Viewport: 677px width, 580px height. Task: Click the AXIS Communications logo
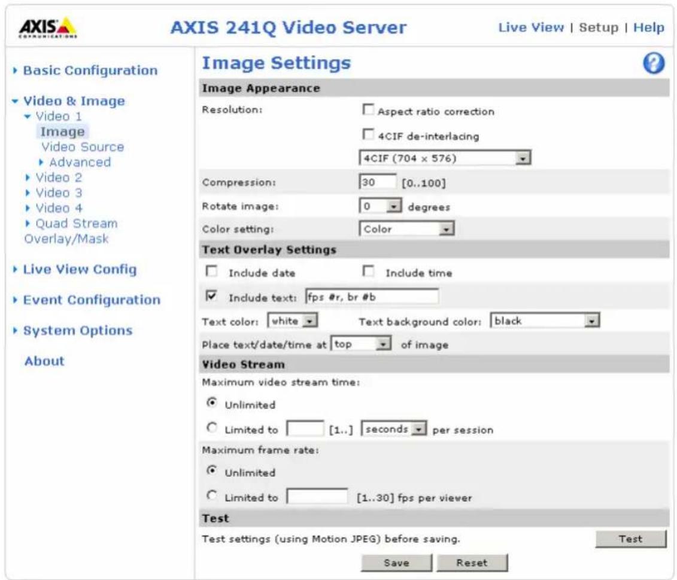(x=47, y=28)
